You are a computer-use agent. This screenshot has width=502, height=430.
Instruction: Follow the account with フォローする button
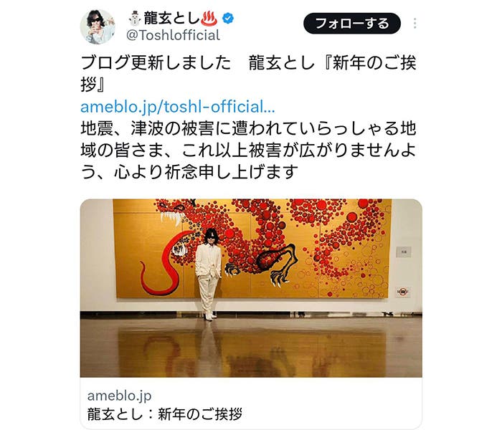(x=352, y=24)
